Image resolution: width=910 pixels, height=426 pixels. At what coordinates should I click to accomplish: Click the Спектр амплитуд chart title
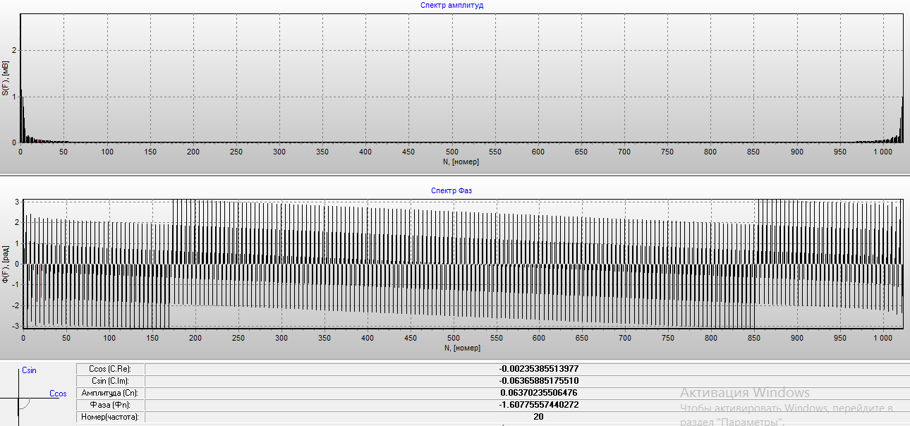click(451, 5)
